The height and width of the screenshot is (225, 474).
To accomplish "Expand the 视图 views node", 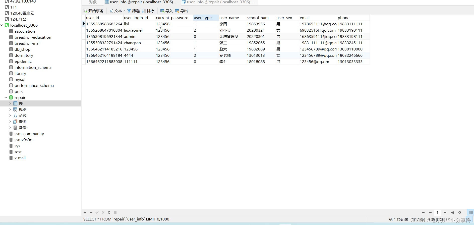I will tap(10, 109).
